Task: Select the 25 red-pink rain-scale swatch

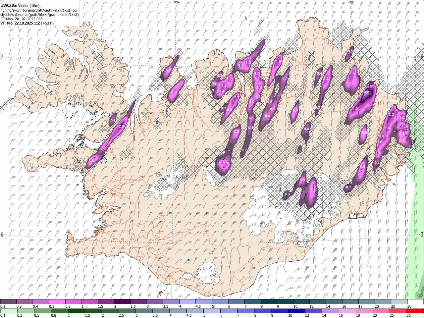Action: point(398,311)
